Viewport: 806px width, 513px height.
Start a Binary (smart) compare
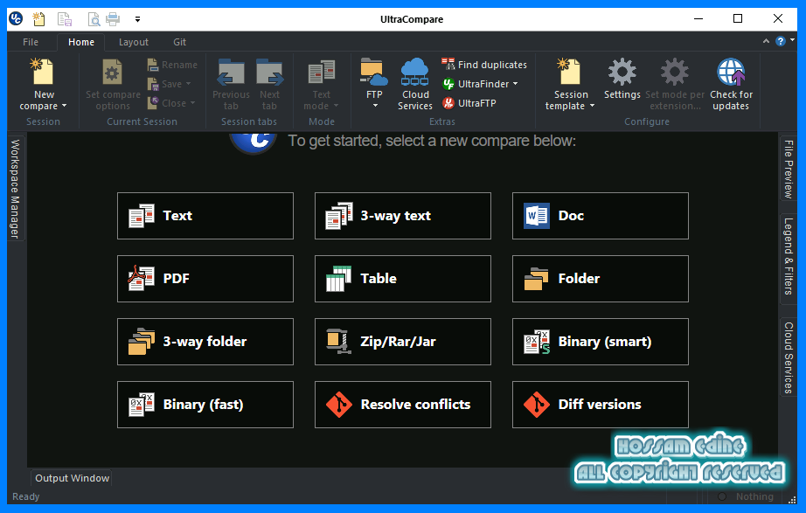pyautogui.click(x=601, y=342)
